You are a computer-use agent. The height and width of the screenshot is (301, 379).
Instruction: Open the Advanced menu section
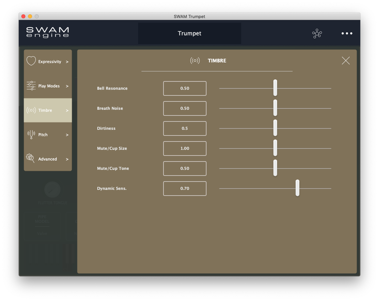click(x=48, y=159)
